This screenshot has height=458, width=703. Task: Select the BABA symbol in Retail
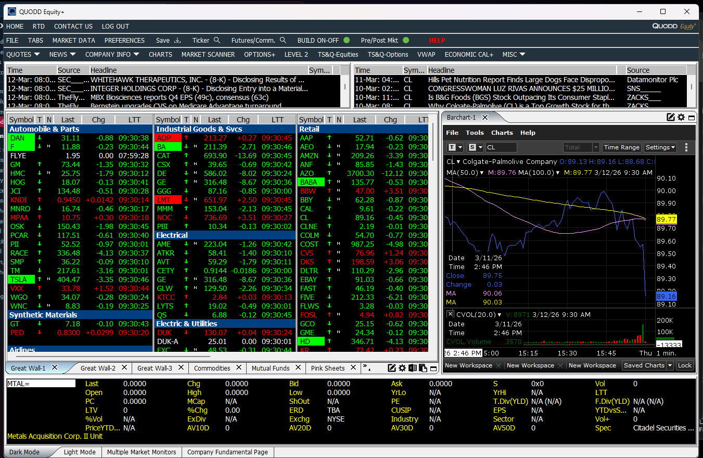(311, 182)
